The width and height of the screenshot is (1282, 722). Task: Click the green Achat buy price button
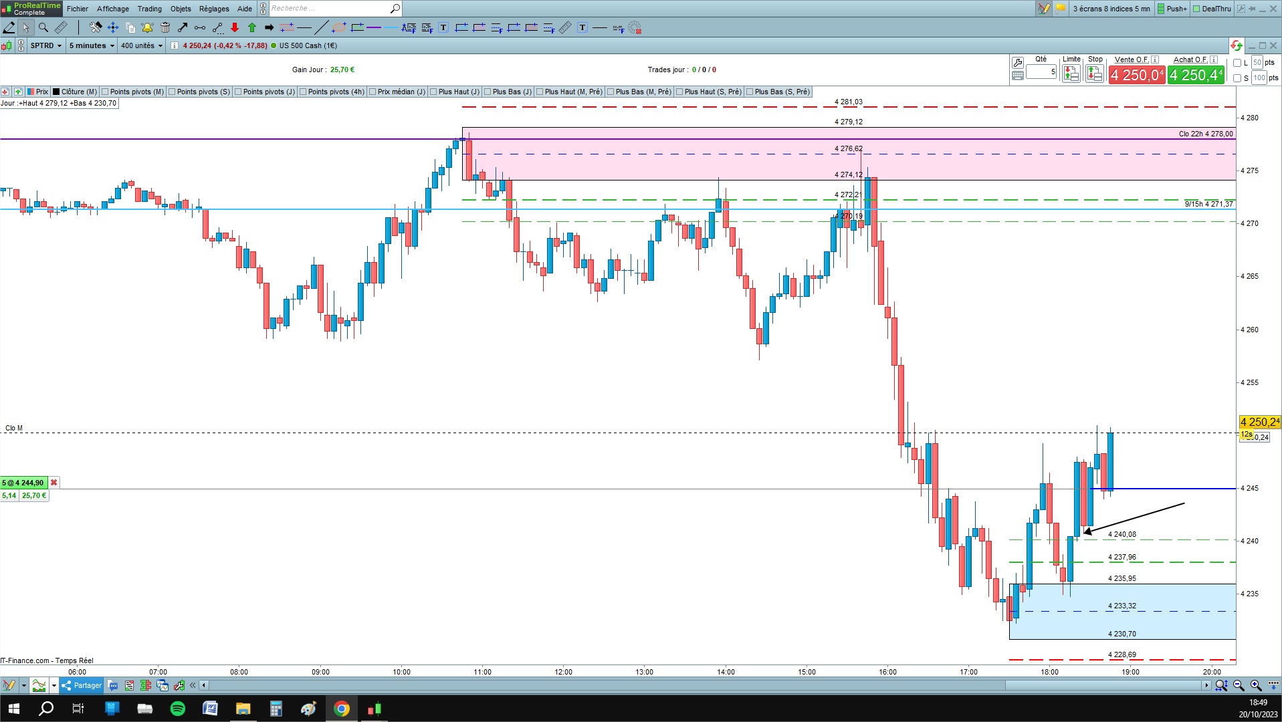point(1196,75)
